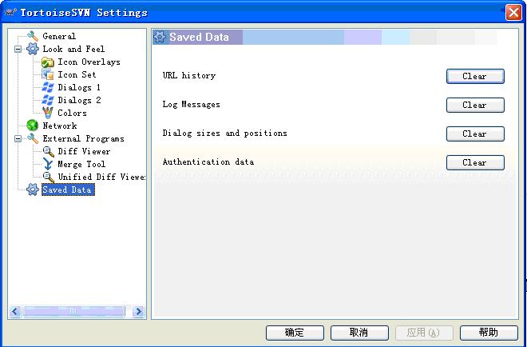This screenshot has height=347, width=527.
Task: Clear the saved Log Messages
Action: 475,105
